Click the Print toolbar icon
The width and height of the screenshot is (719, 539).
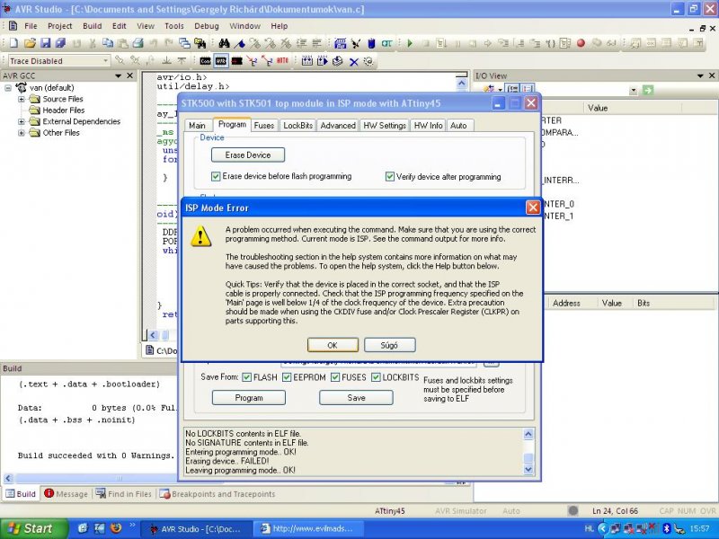138,43
